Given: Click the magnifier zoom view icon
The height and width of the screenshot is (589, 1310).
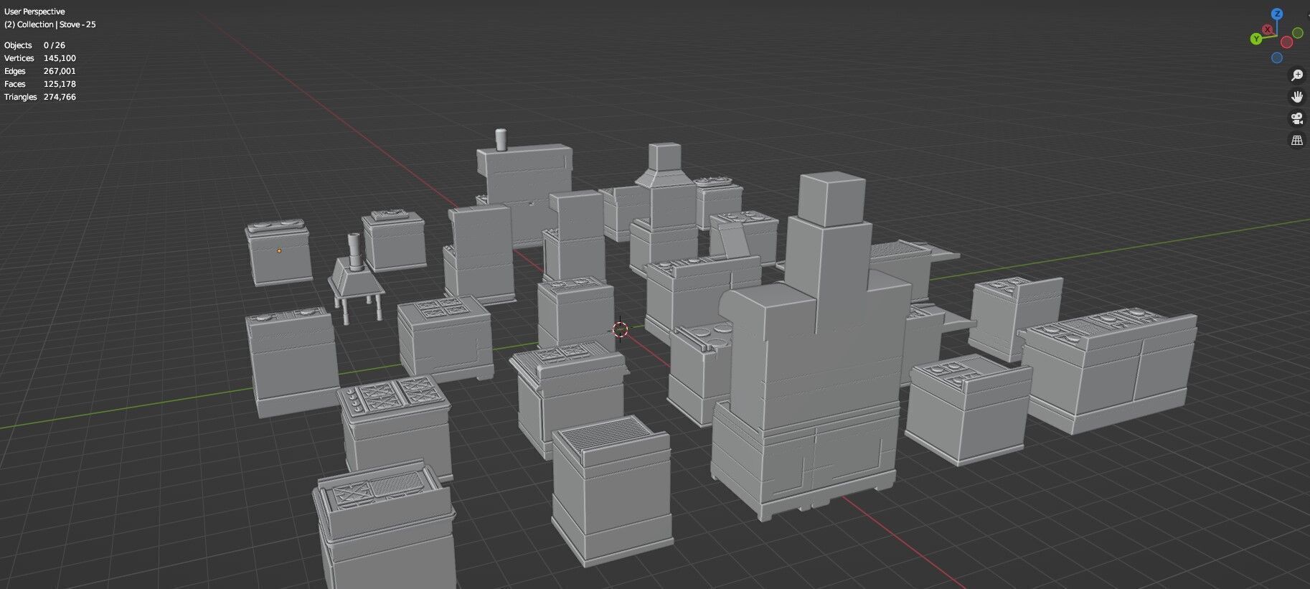Looking at the screenshot, I should 1297,75.
